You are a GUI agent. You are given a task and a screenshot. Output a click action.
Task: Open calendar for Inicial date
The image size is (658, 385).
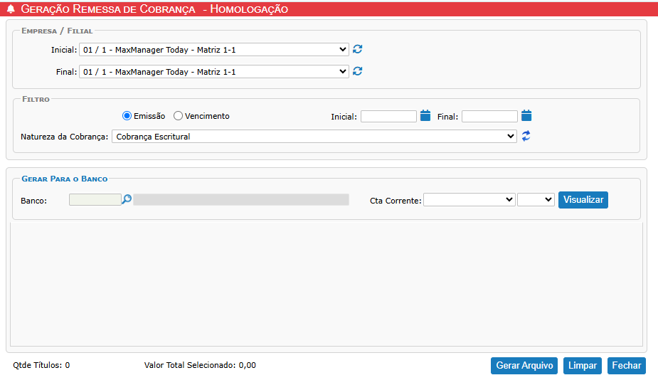425,116
